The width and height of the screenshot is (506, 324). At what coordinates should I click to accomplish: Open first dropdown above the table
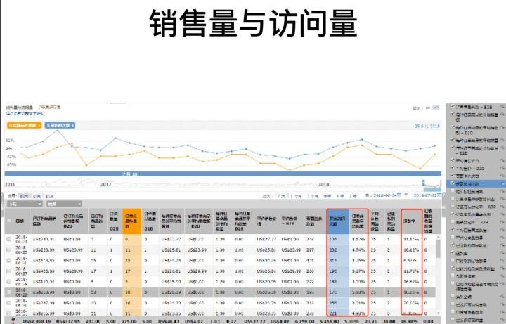pyautogui.click(x=25, y=204)
